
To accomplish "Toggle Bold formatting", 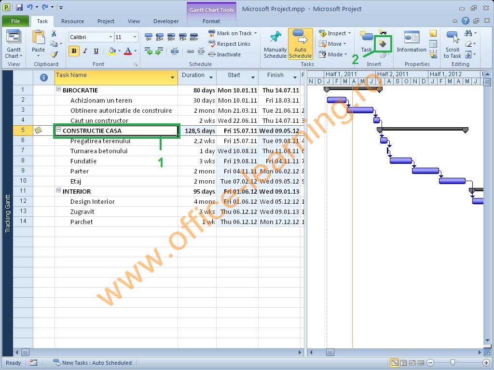I will point(74,51).
